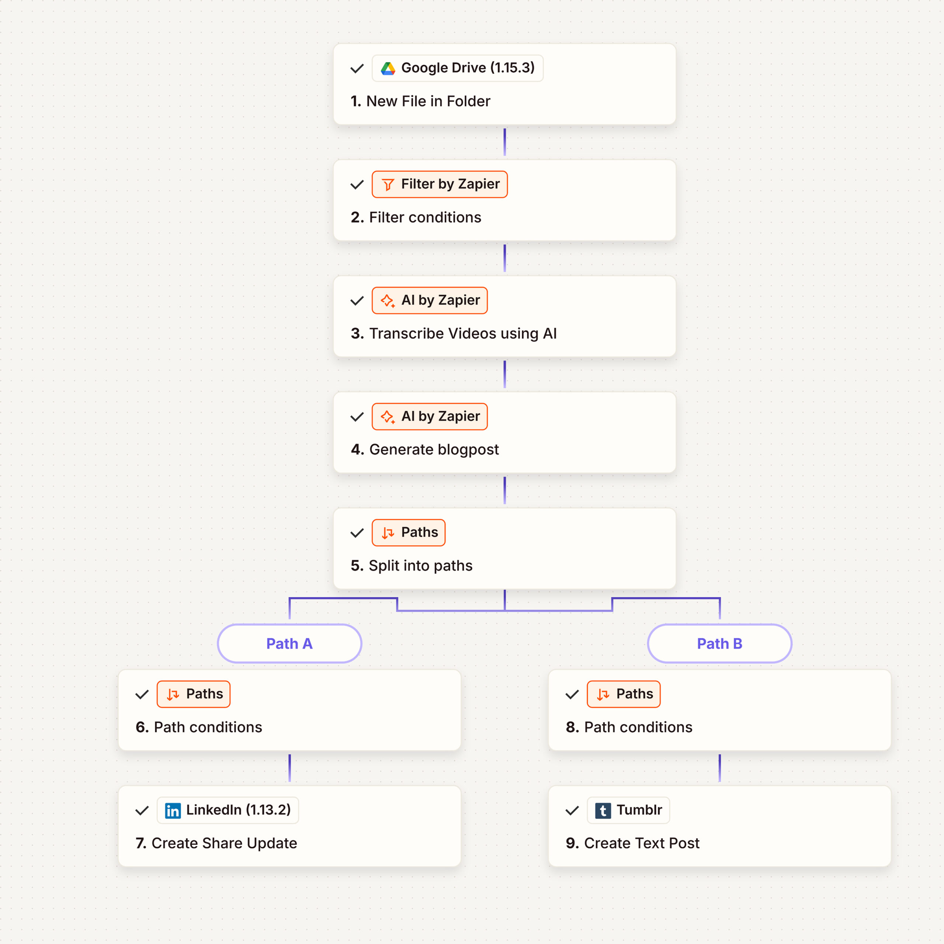Click the Paths icon on step 8
Image resolution: width=944 pixels, height=944 pixels.
point(603,694)
